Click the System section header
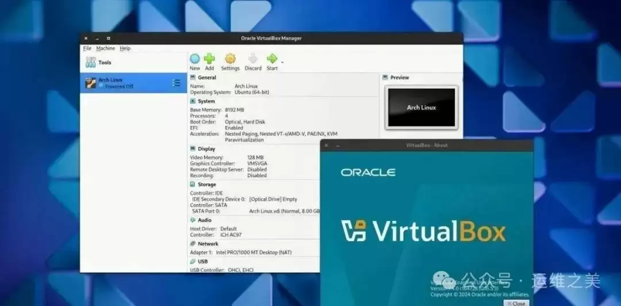This screenshot has height=306, width=621. (x=206, y=101)
